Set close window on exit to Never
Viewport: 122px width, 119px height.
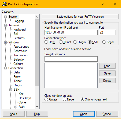tap(64, 99)
